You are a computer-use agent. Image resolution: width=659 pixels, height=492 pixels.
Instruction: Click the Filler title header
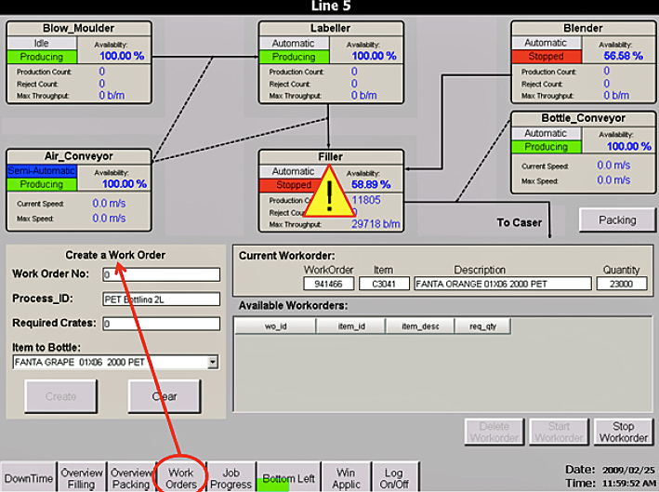[x=331, y=156]
